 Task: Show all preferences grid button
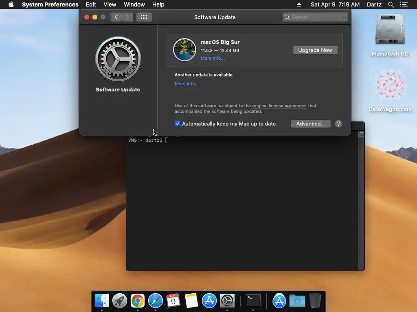click(144, 17)
